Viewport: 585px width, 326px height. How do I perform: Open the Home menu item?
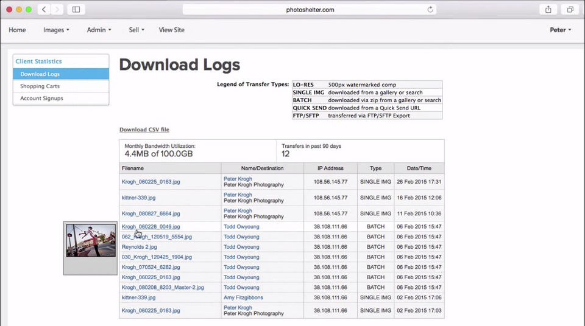coord(17,30)
